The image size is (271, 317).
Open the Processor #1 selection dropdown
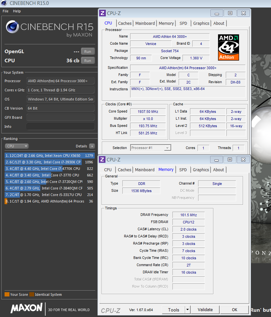click(151, 148)
